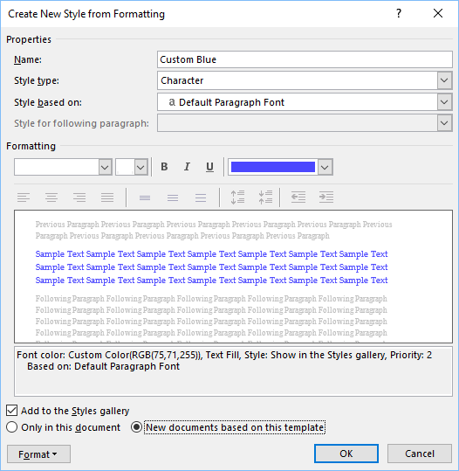Click increase paragraph spacing icon
Viewport: 459px width, 471px height.
[x=237, y=197]
